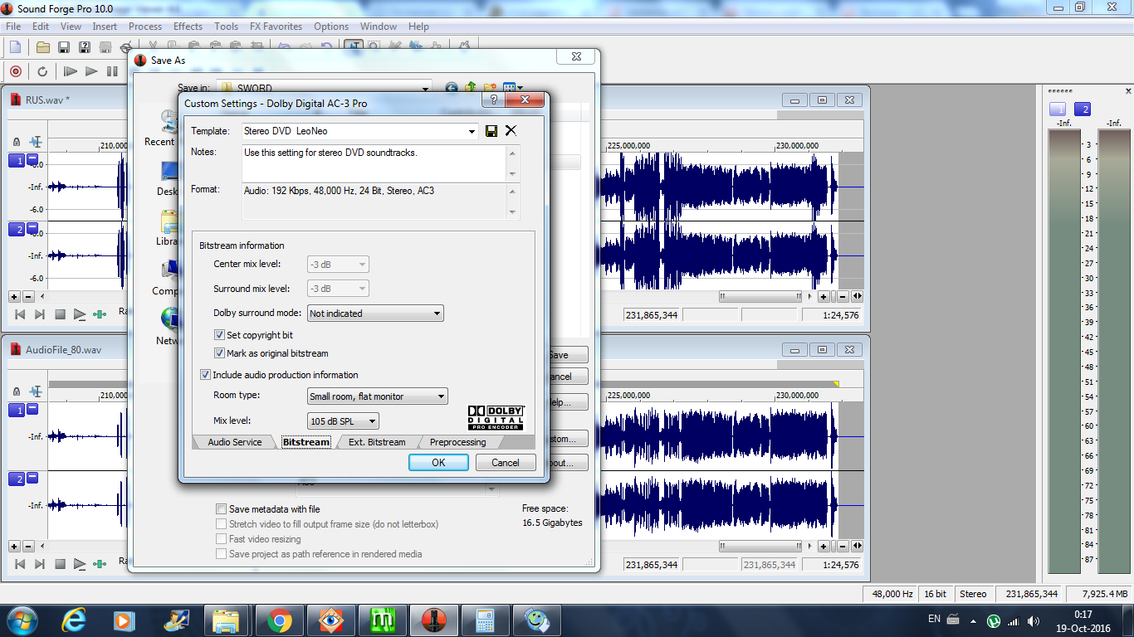This screenshot has height=637, width=1134.
Task: Open the Mix level dropdown
Action: pyautogui.click(x=372, y=421)
